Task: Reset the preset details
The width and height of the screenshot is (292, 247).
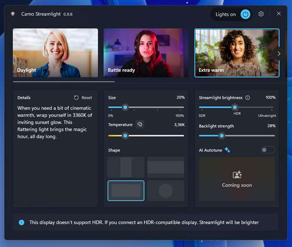Action: [83, 98]
